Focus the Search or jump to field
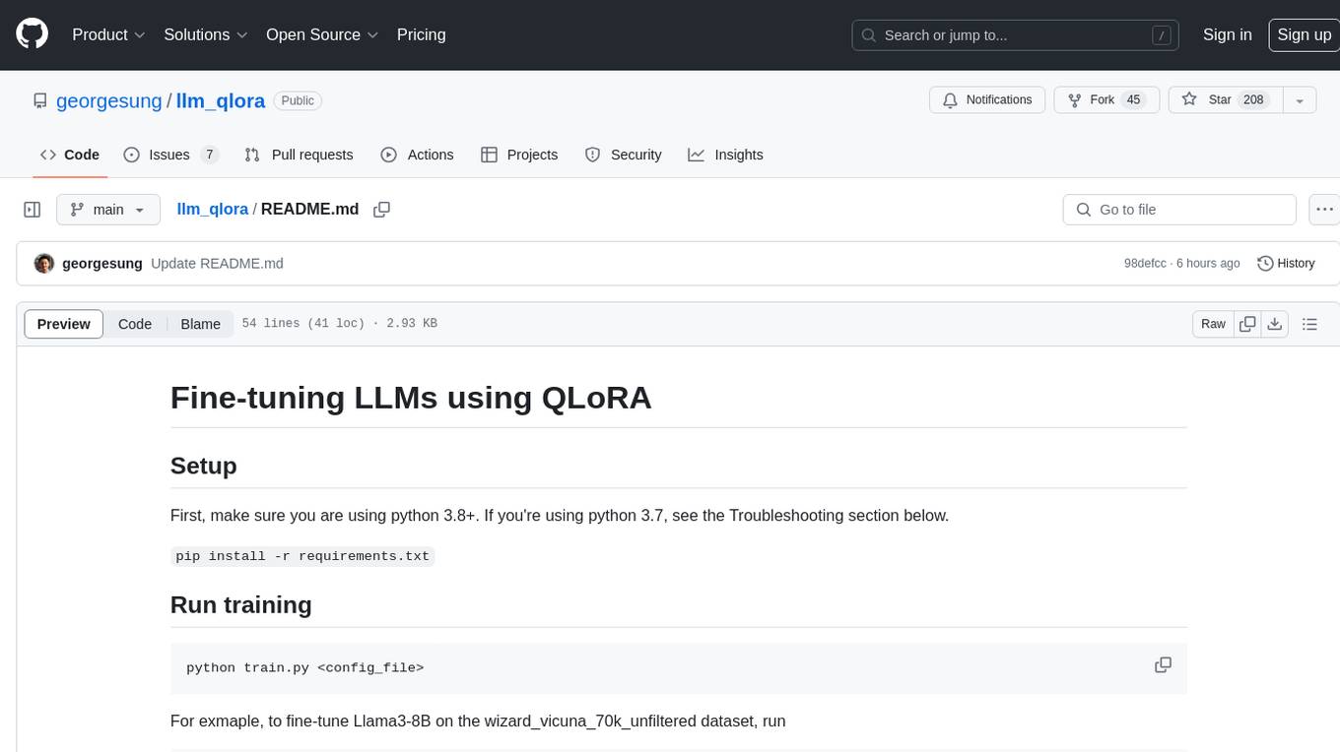This screenshot has width=1340, height=752. pyautogui.click(x=1017, y=35)
